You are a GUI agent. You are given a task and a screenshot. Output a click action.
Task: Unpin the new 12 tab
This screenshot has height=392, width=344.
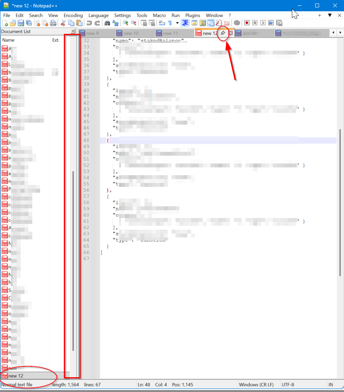(x=222, y=33)
